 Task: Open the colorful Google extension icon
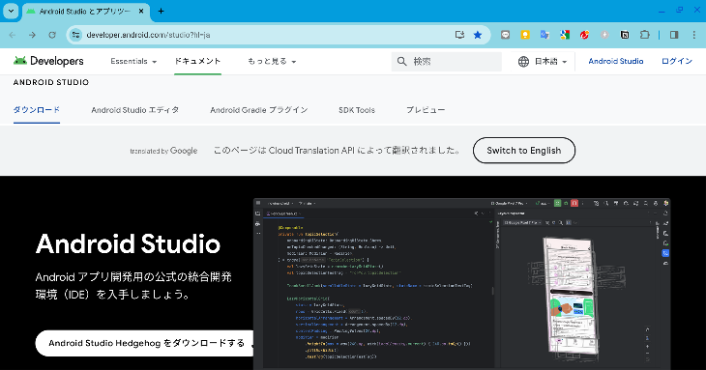tap(565, 35)
